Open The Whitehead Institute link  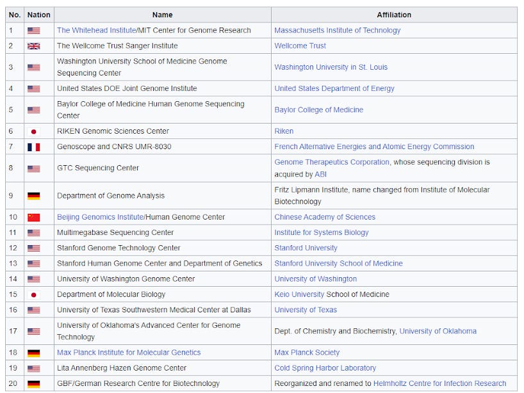coord(96,30)
